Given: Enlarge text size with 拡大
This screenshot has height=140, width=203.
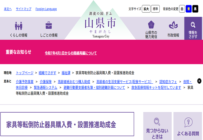Looking at the screenshot, I should [146, 9].
